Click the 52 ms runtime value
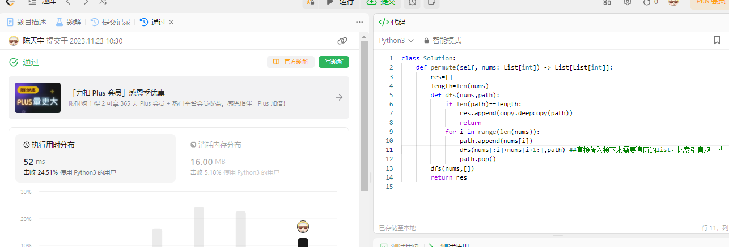729x247 pixels. coord(34,162)
